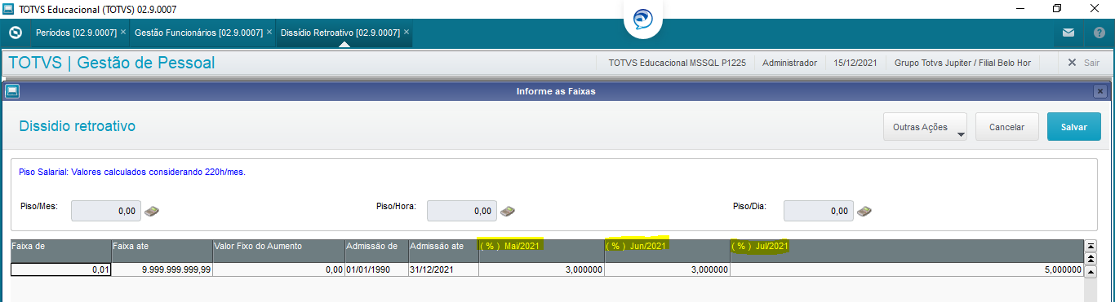Focus the Piso/Mes value field
Screen dimensions: 1115x302
(106, 211)
